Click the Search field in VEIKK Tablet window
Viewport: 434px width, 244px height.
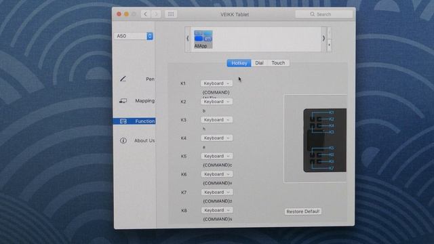(324, 14)
